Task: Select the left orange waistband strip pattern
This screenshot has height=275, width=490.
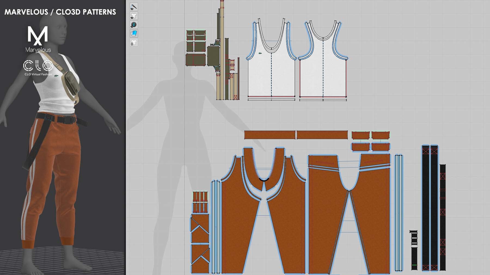Action: (x=269, y=135)
